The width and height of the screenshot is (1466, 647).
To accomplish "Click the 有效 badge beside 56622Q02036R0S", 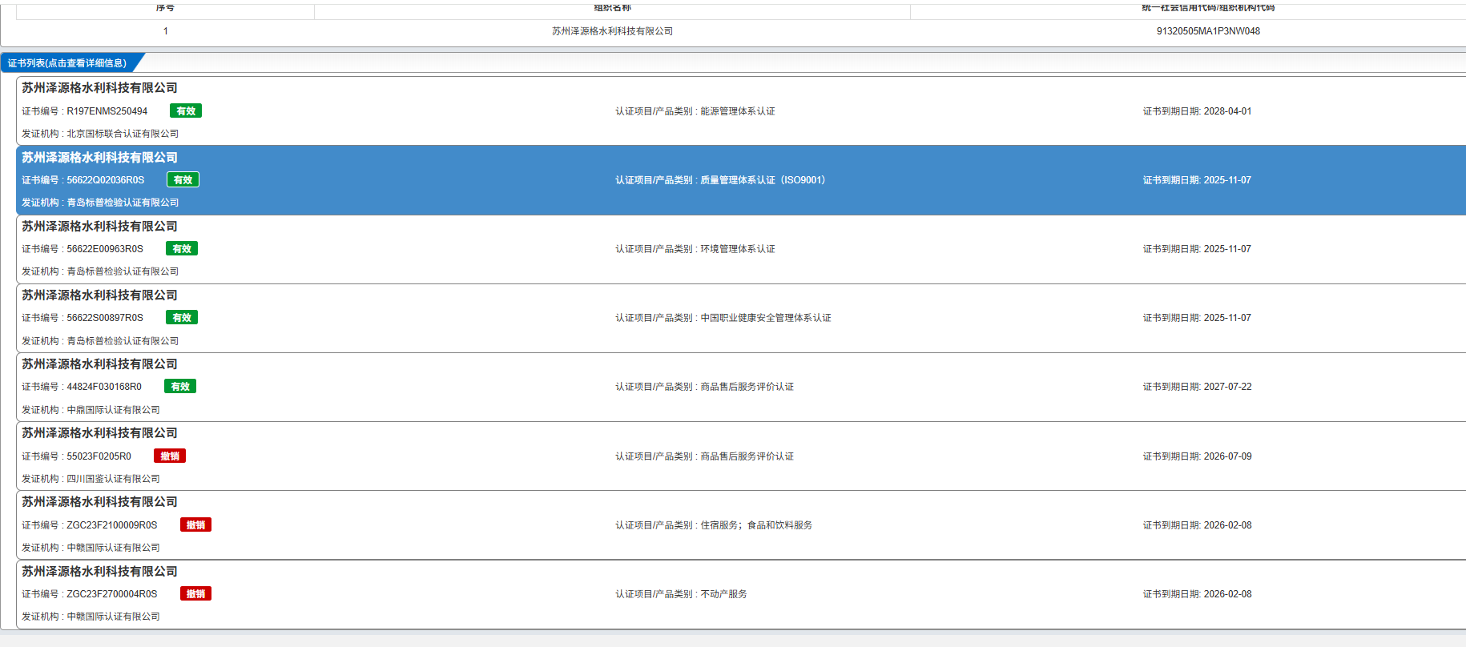I will (183, 180).
